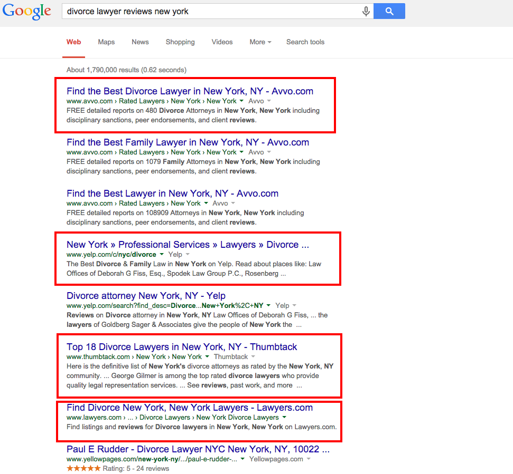
Task: Expand gray arrow next to Yellowpages.com label
Action: click(x=308, y=459)
